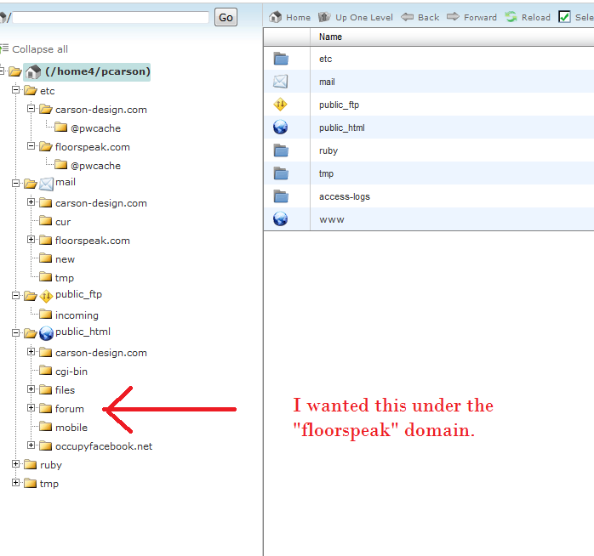Sort by the Name column header
594x556 pixels.
point(330,37)
